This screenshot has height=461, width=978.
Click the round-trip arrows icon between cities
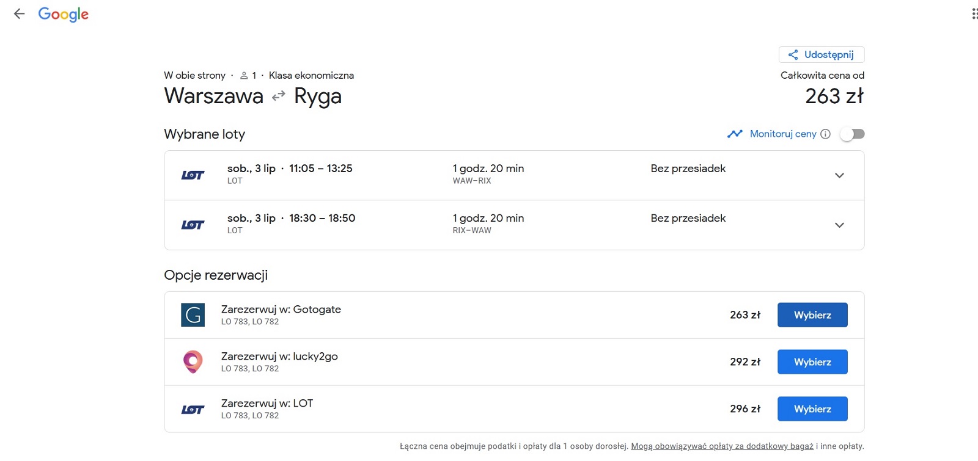(279, 96)
